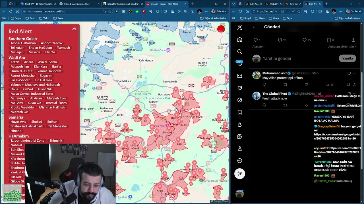Click read aloud icon in the X address bar

coord(293,11)
